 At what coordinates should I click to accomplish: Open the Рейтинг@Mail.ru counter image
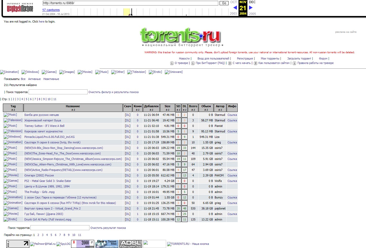click(43, 244)
